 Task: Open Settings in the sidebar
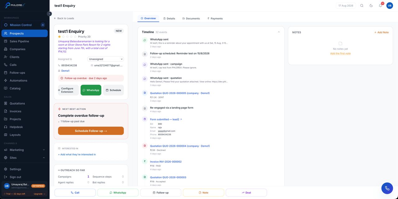pos(25,169)
